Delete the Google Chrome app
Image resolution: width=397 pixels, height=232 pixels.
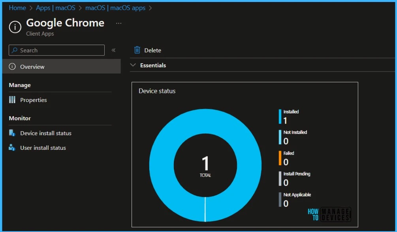coord(147,50)
